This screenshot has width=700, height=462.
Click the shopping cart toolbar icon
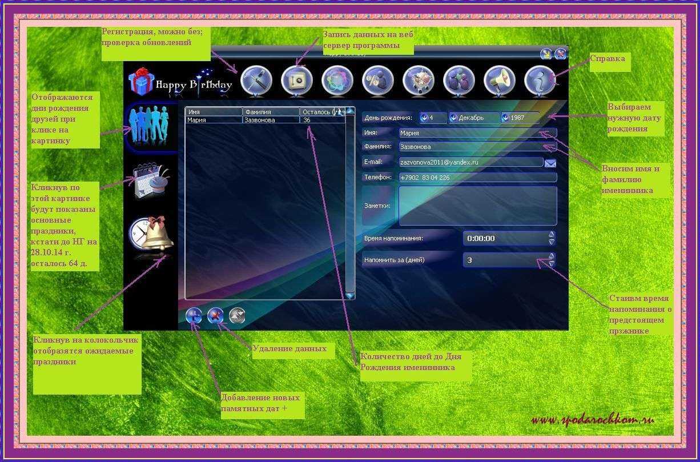click(x=419, y=81)
